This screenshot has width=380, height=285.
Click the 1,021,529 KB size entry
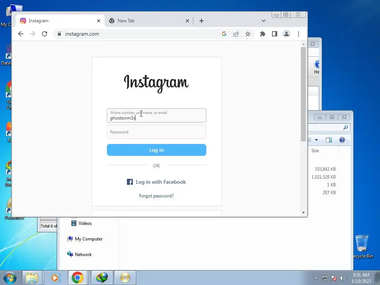click(x=323, y=177)
